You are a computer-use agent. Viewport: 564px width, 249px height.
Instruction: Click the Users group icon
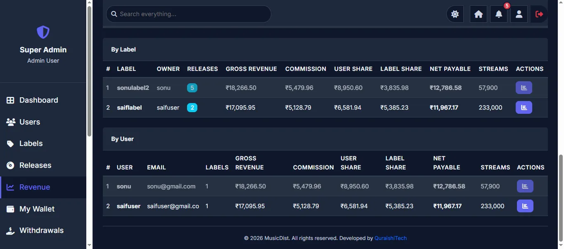11,122
